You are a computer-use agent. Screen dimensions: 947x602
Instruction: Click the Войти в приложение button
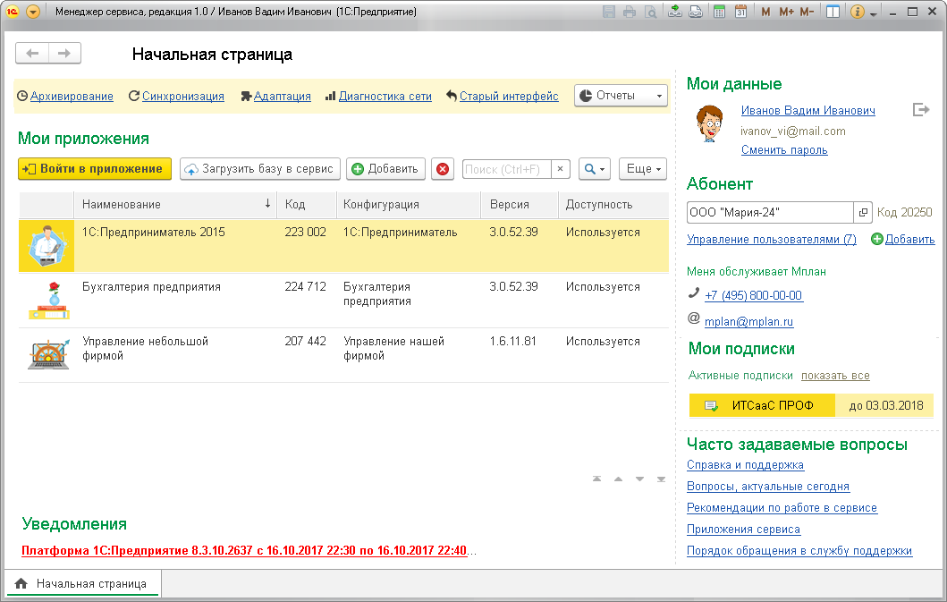coord(95,169)
